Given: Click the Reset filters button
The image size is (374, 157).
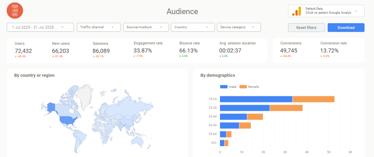Looking at the screenshot, I should point(306,28).
